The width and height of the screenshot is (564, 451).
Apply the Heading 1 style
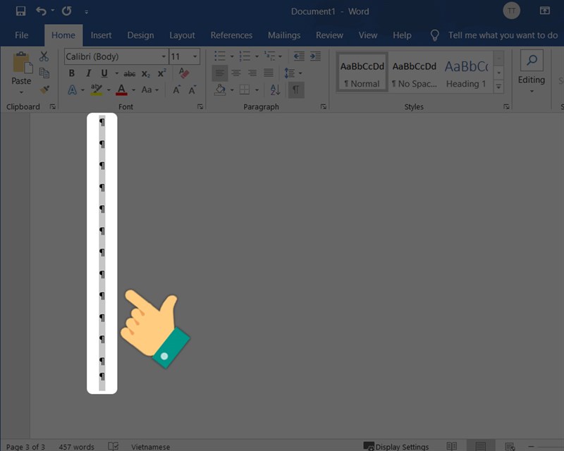[467, 73]
